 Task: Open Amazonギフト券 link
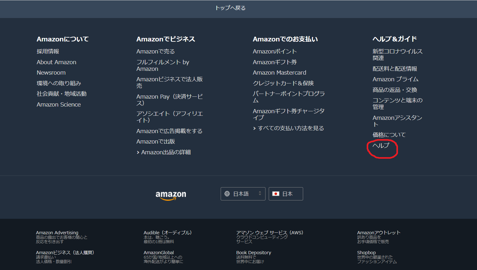pyautogui.click(x=275, y=62)
